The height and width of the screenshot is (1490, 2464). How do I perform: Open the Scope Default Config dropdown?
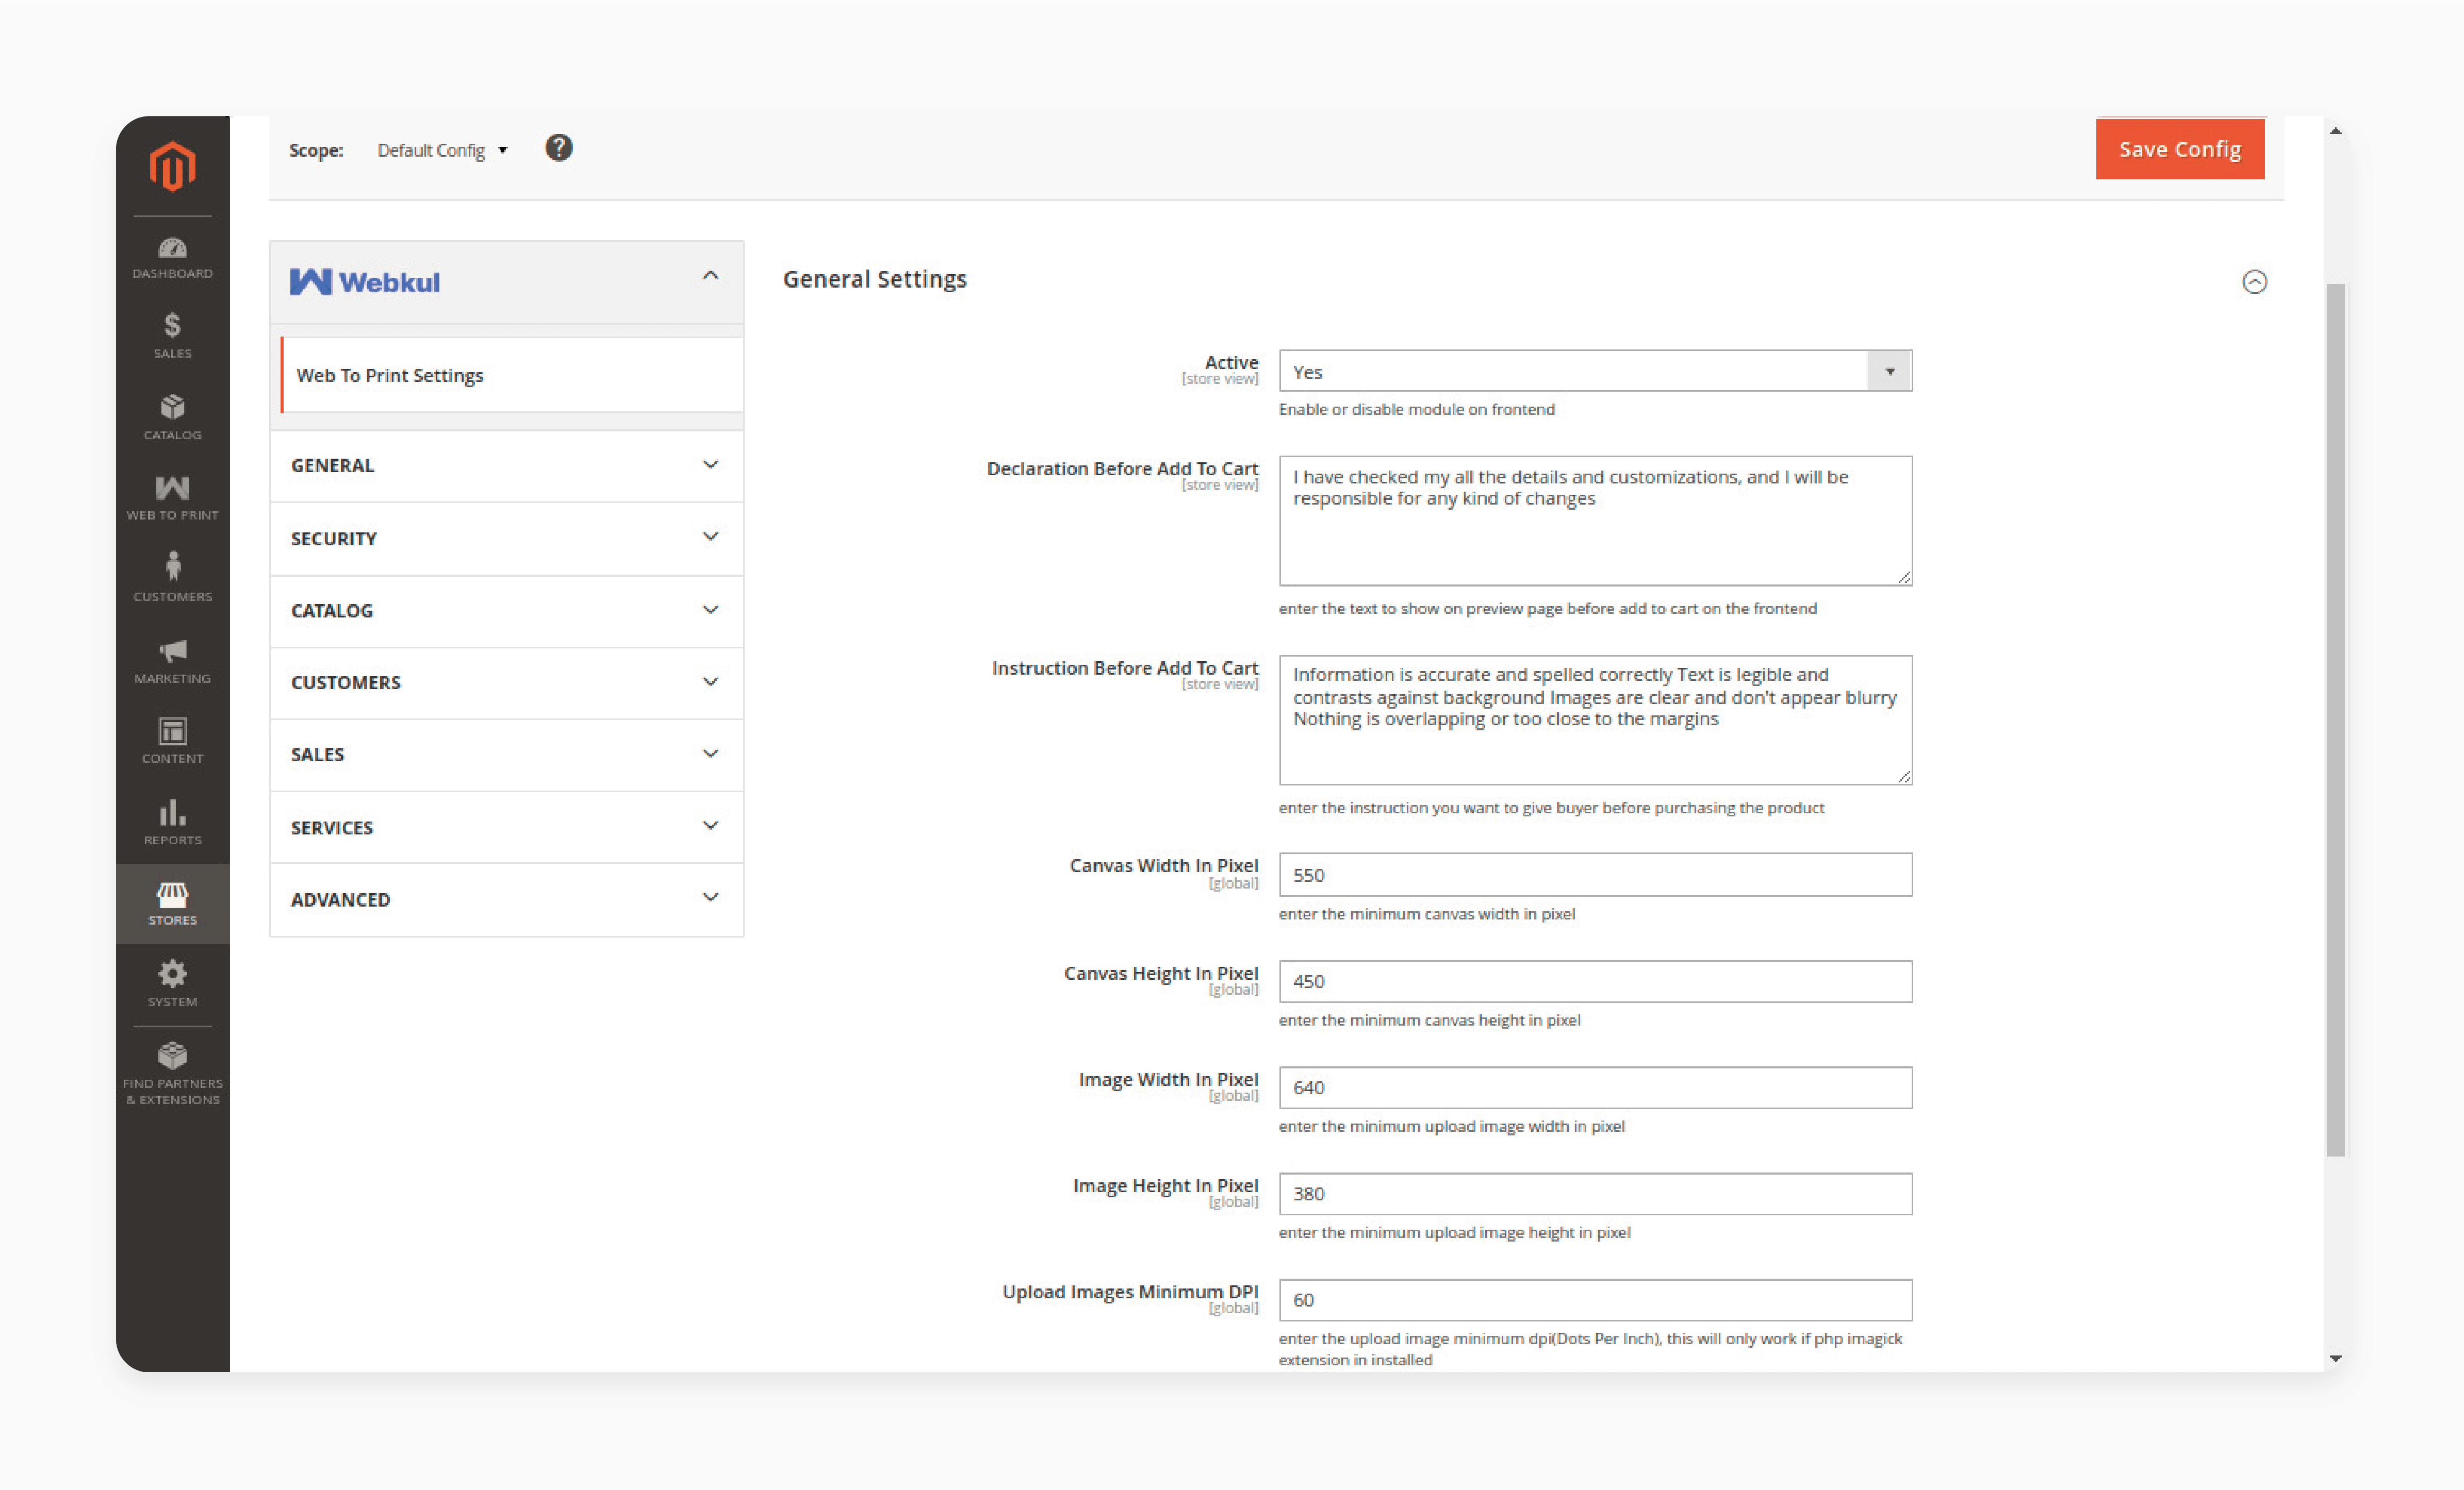442,150
